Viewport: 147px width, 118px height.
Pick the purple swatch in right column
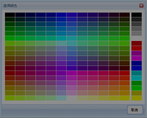point(136,53)
